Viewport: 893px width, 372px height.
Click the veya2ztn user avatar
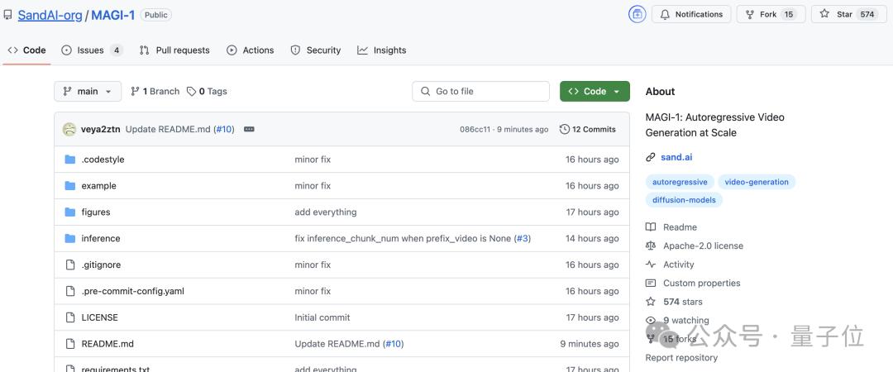pos(69,129)
